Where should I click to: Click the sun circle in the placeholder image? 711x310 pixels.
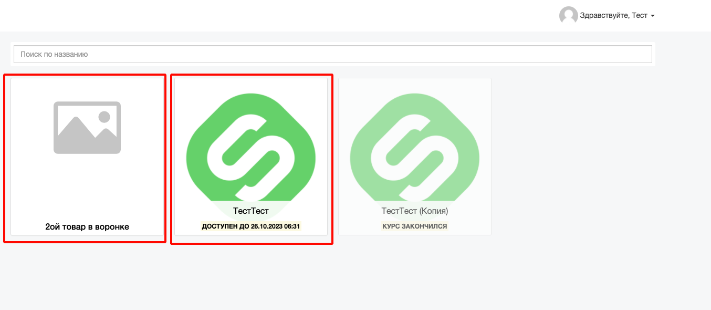point(104,117)
